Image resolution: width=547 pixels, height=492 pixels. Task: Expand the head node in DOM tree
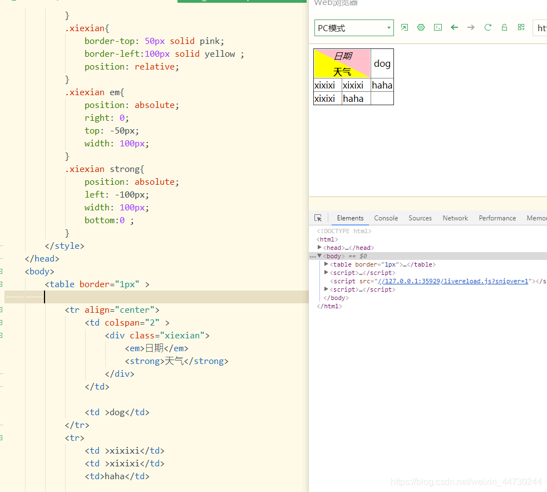(x=319, y=248)
